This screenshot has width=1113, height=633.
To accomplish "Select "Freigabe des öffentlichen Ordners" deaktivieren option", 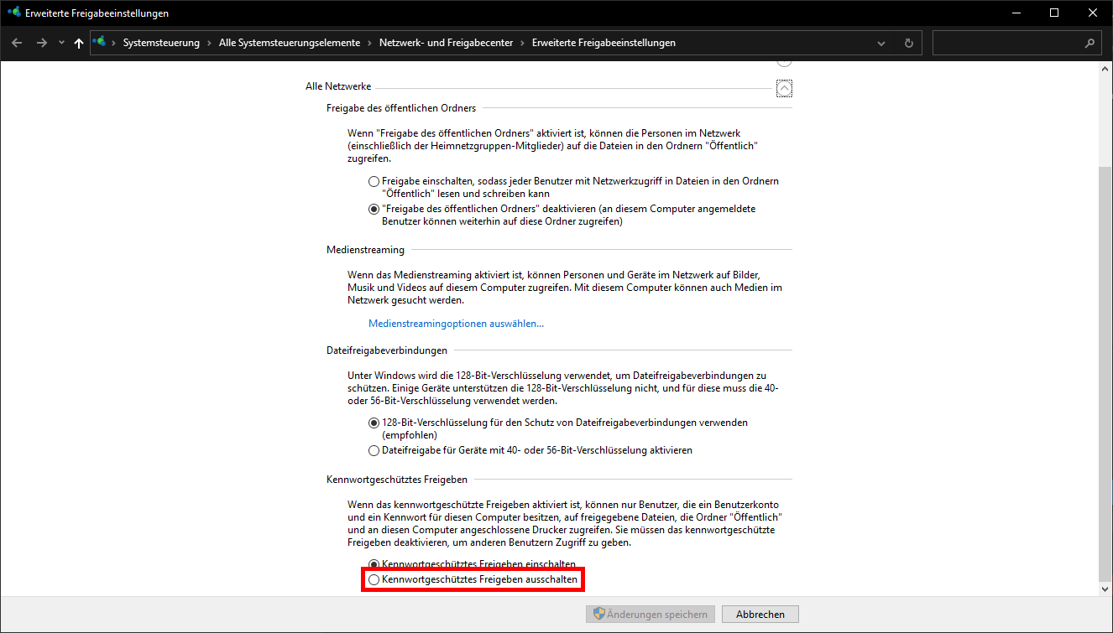I will [x=374, y=210].
